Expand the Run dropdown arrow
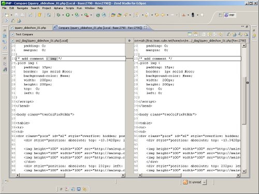259x194 pixels. [x=73, y=15]
